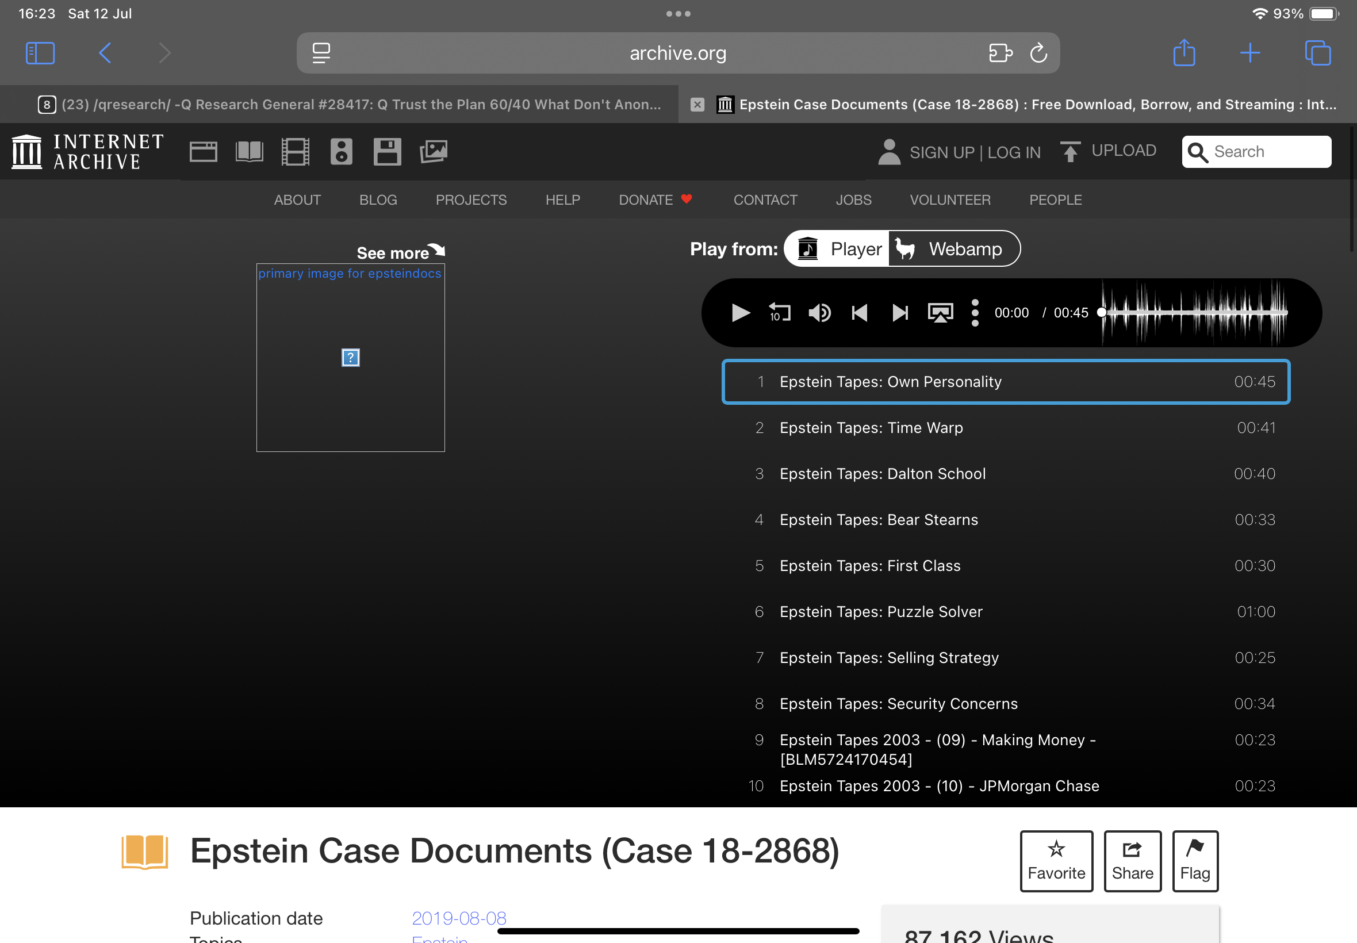Play track Epstein Tapes: Puzzle Solver

[x=1006, y=612]
